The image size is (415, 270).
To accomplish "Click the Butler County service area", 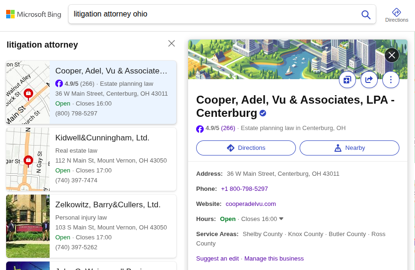I will point(347,234).
